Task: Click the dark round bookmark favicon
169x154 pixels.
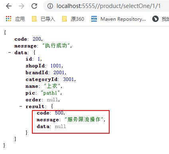Action: [x=155, y=19]
